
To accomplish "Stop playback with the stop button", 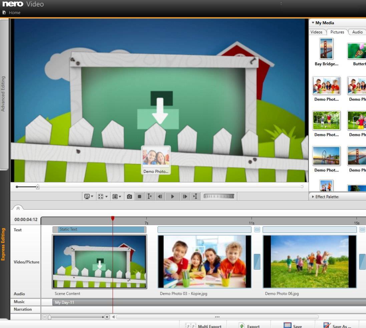I will [139, 197].
